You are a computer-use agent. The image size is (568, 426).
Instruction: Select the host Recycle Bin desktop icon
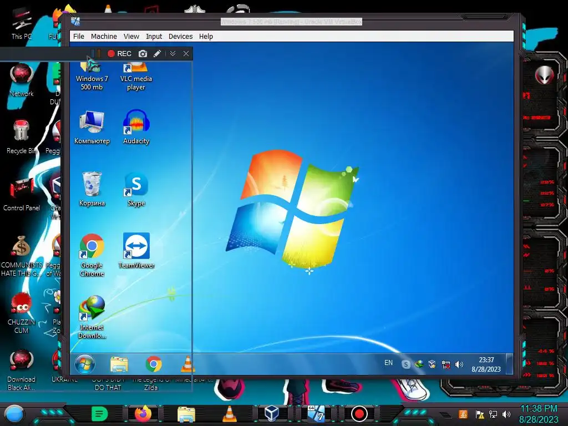point(22,137)
